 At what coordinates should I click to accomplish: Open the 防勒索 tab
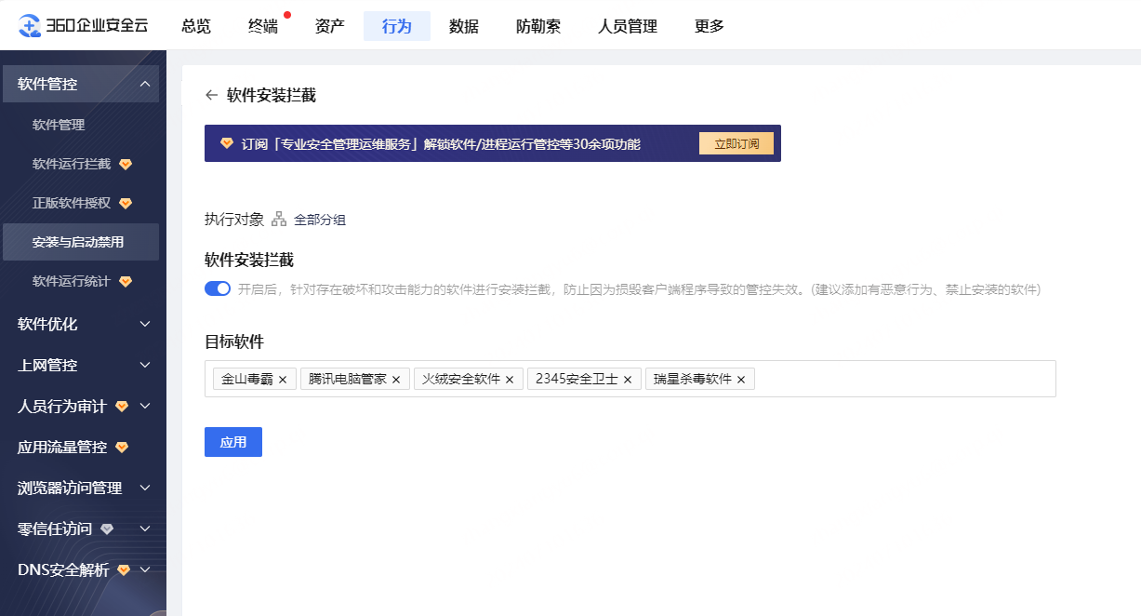pos(538,26)
